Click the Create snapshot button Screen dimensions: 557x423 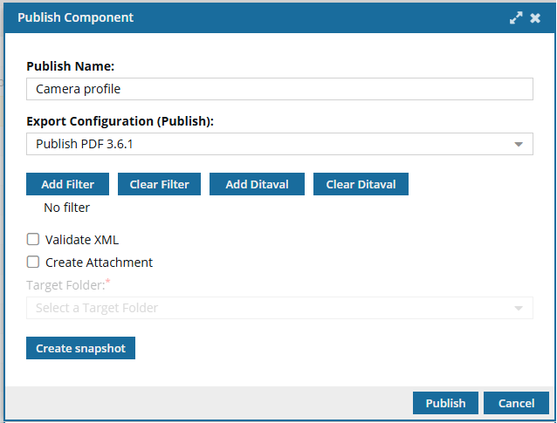click(80, 349)
